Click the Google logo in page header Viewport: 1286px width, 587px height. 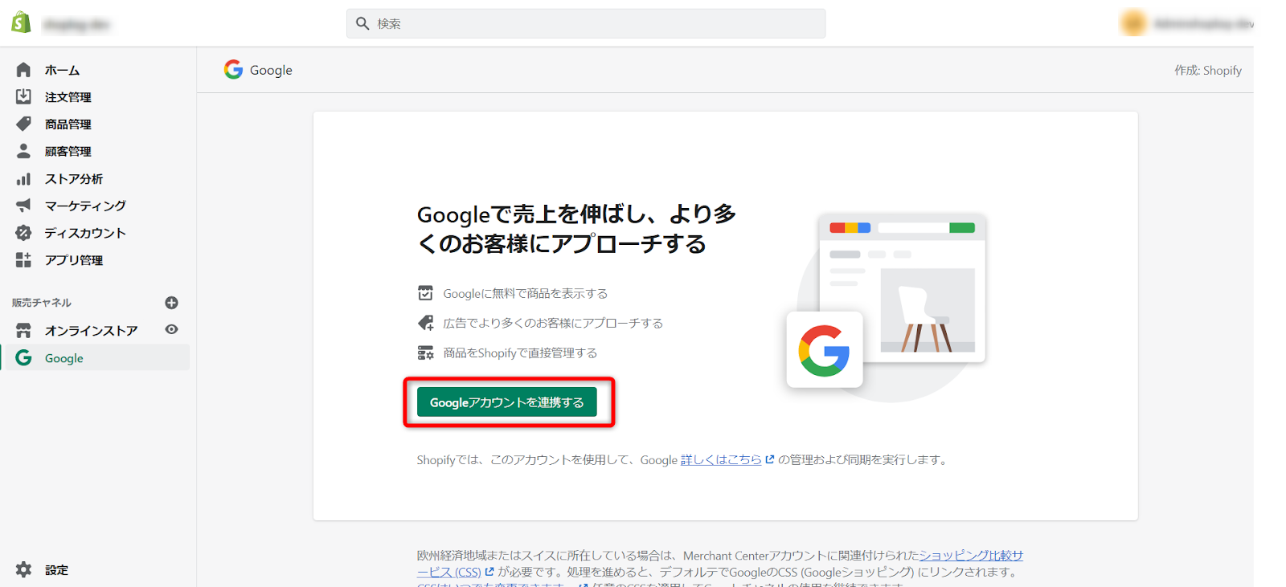point(233,70)
